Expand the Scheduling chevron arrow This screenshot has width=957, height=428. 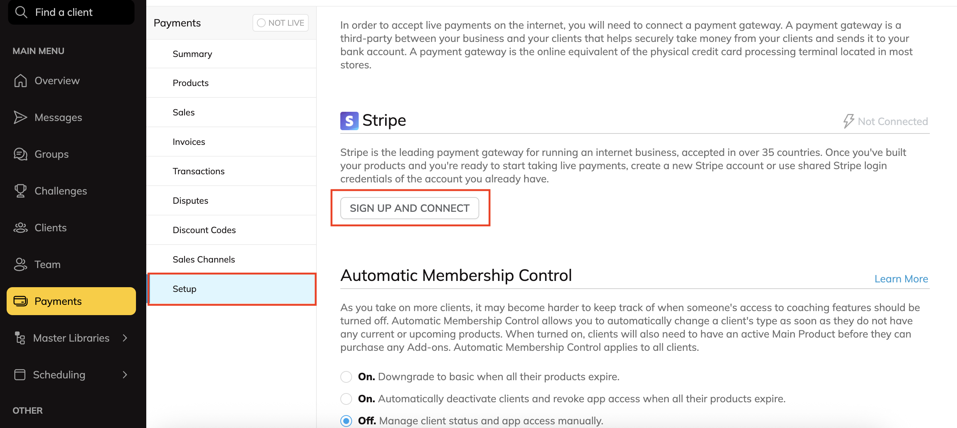coord(125,375)
